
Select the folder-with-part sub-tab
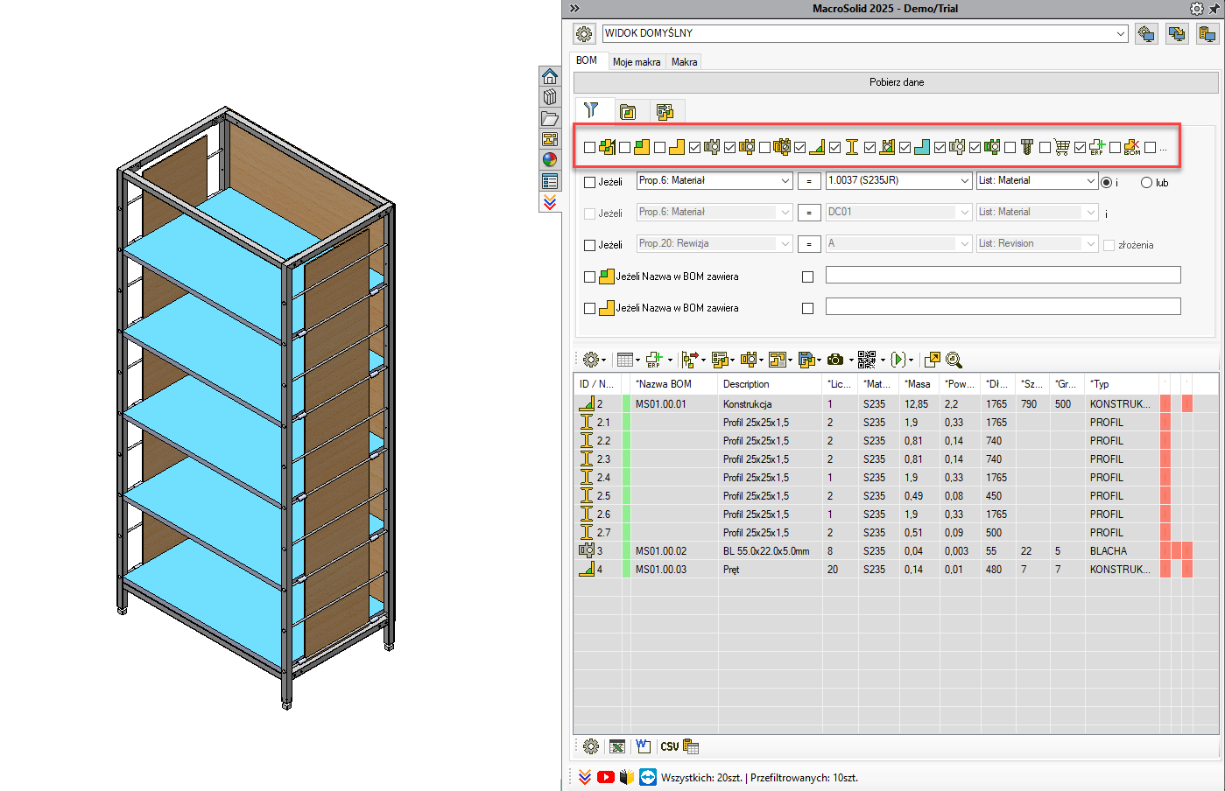[x=628, y=112]
